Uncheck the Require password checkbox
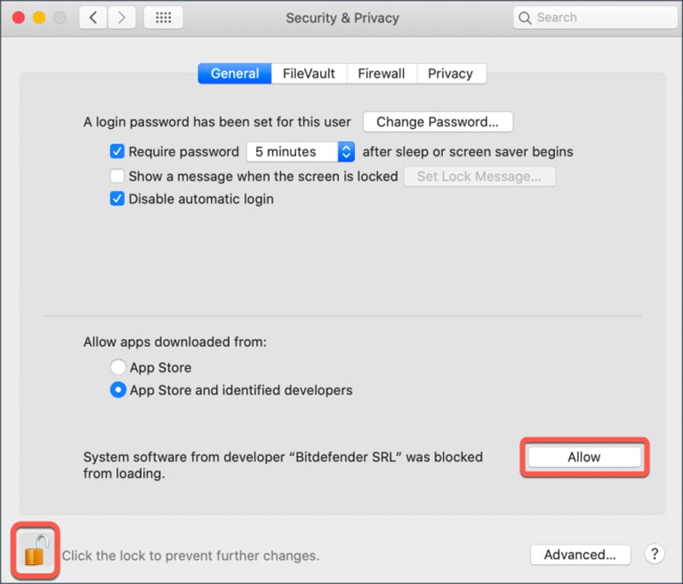Screen dimensions: 683x584 (118, 152)
